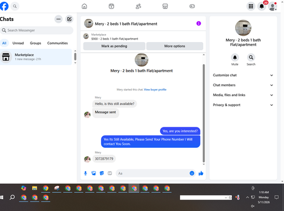Select the Communities chats filter
The width and height of the screenshot is (284, 211).
coord(57,43)
